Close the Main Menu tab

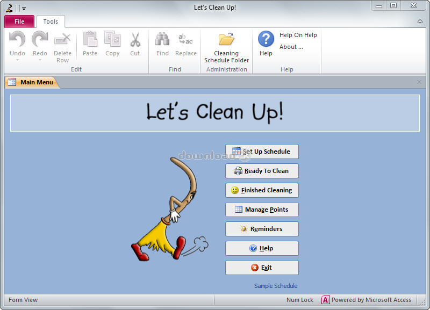(x=419, y=82)
